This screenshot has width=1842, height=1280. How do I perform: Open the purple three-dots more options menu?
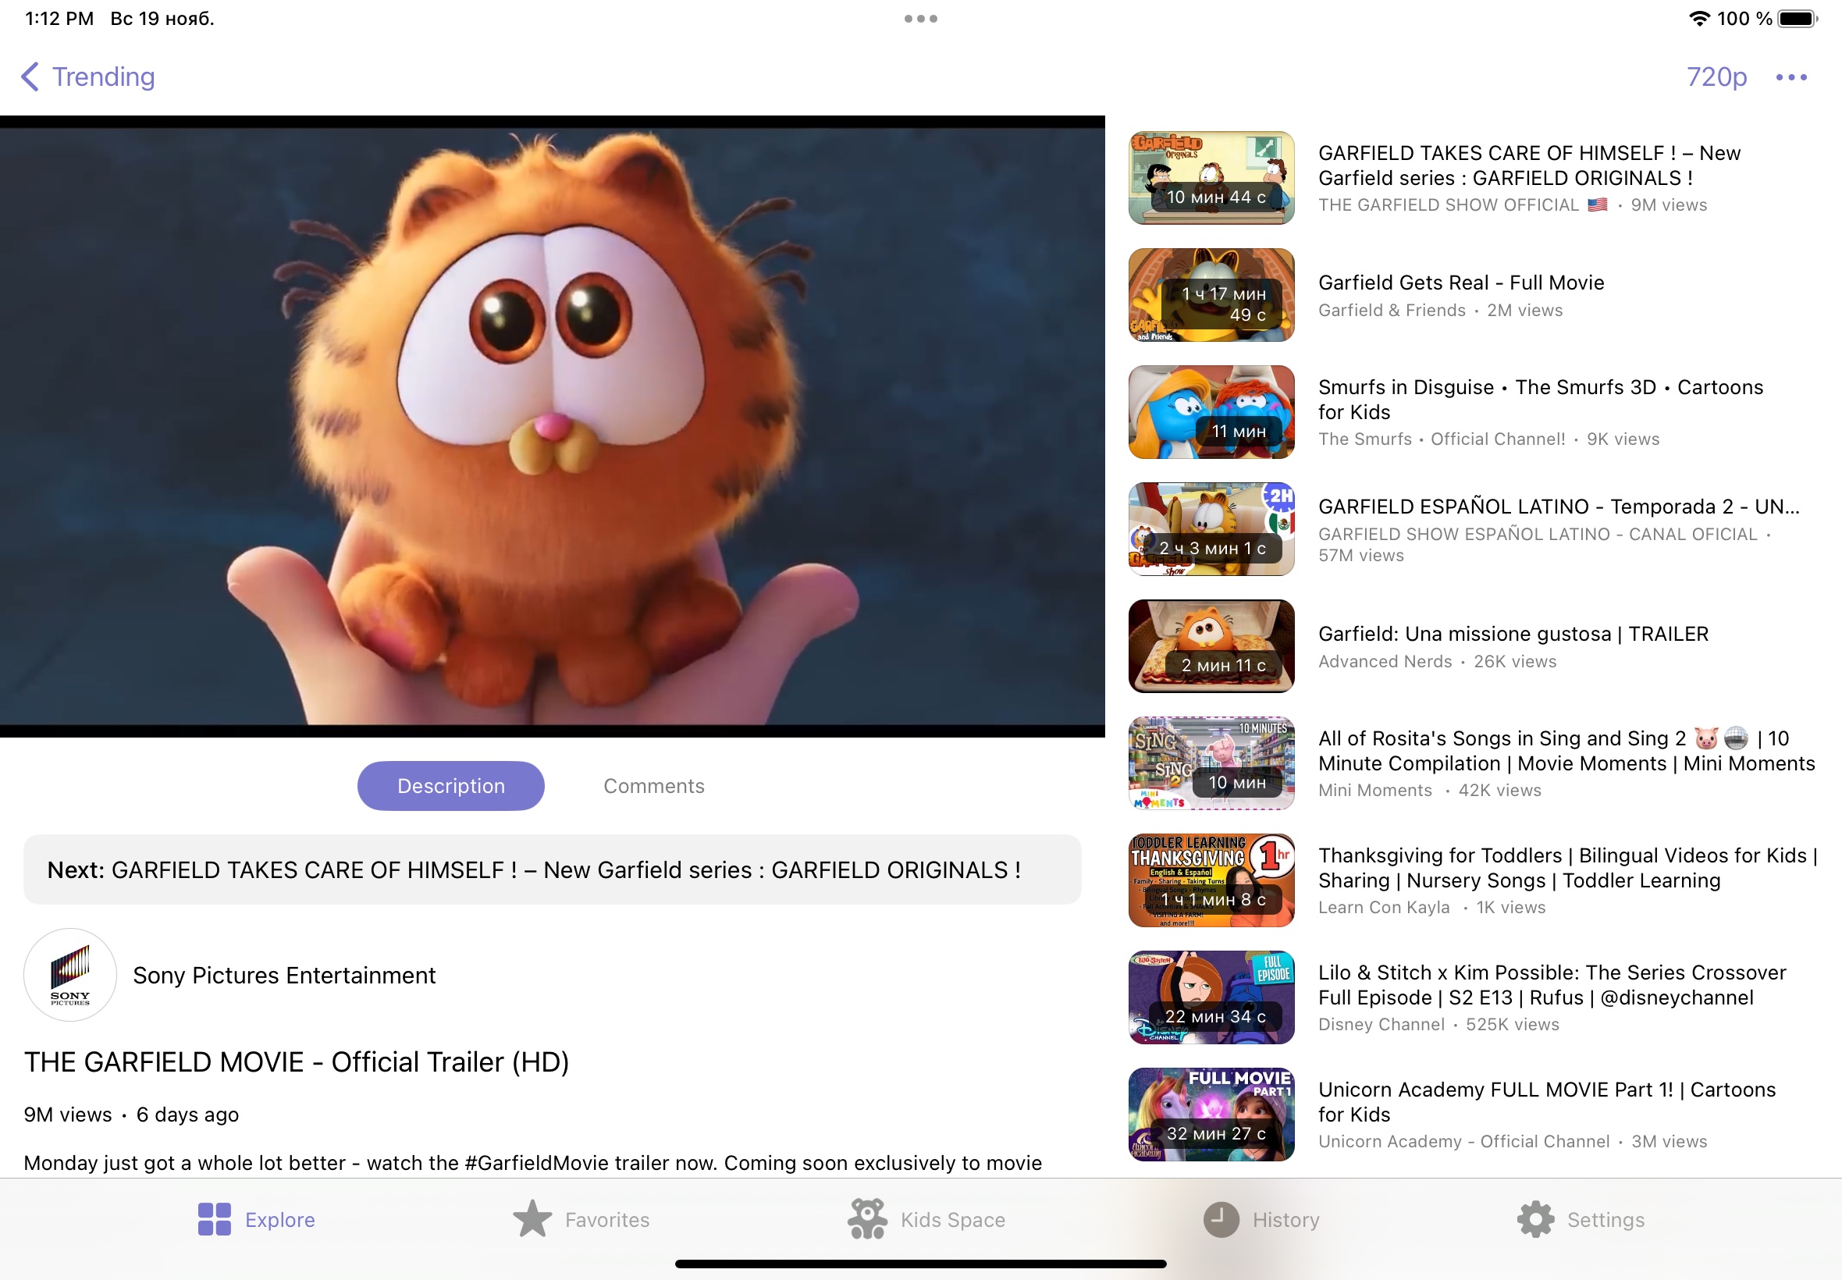click(1790, 77)
